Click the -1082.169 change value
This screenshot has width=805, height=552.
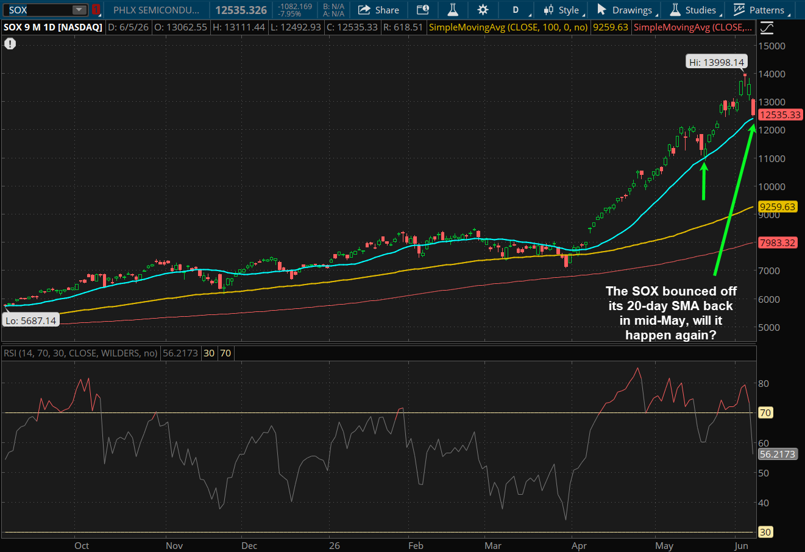pos(295,6)
